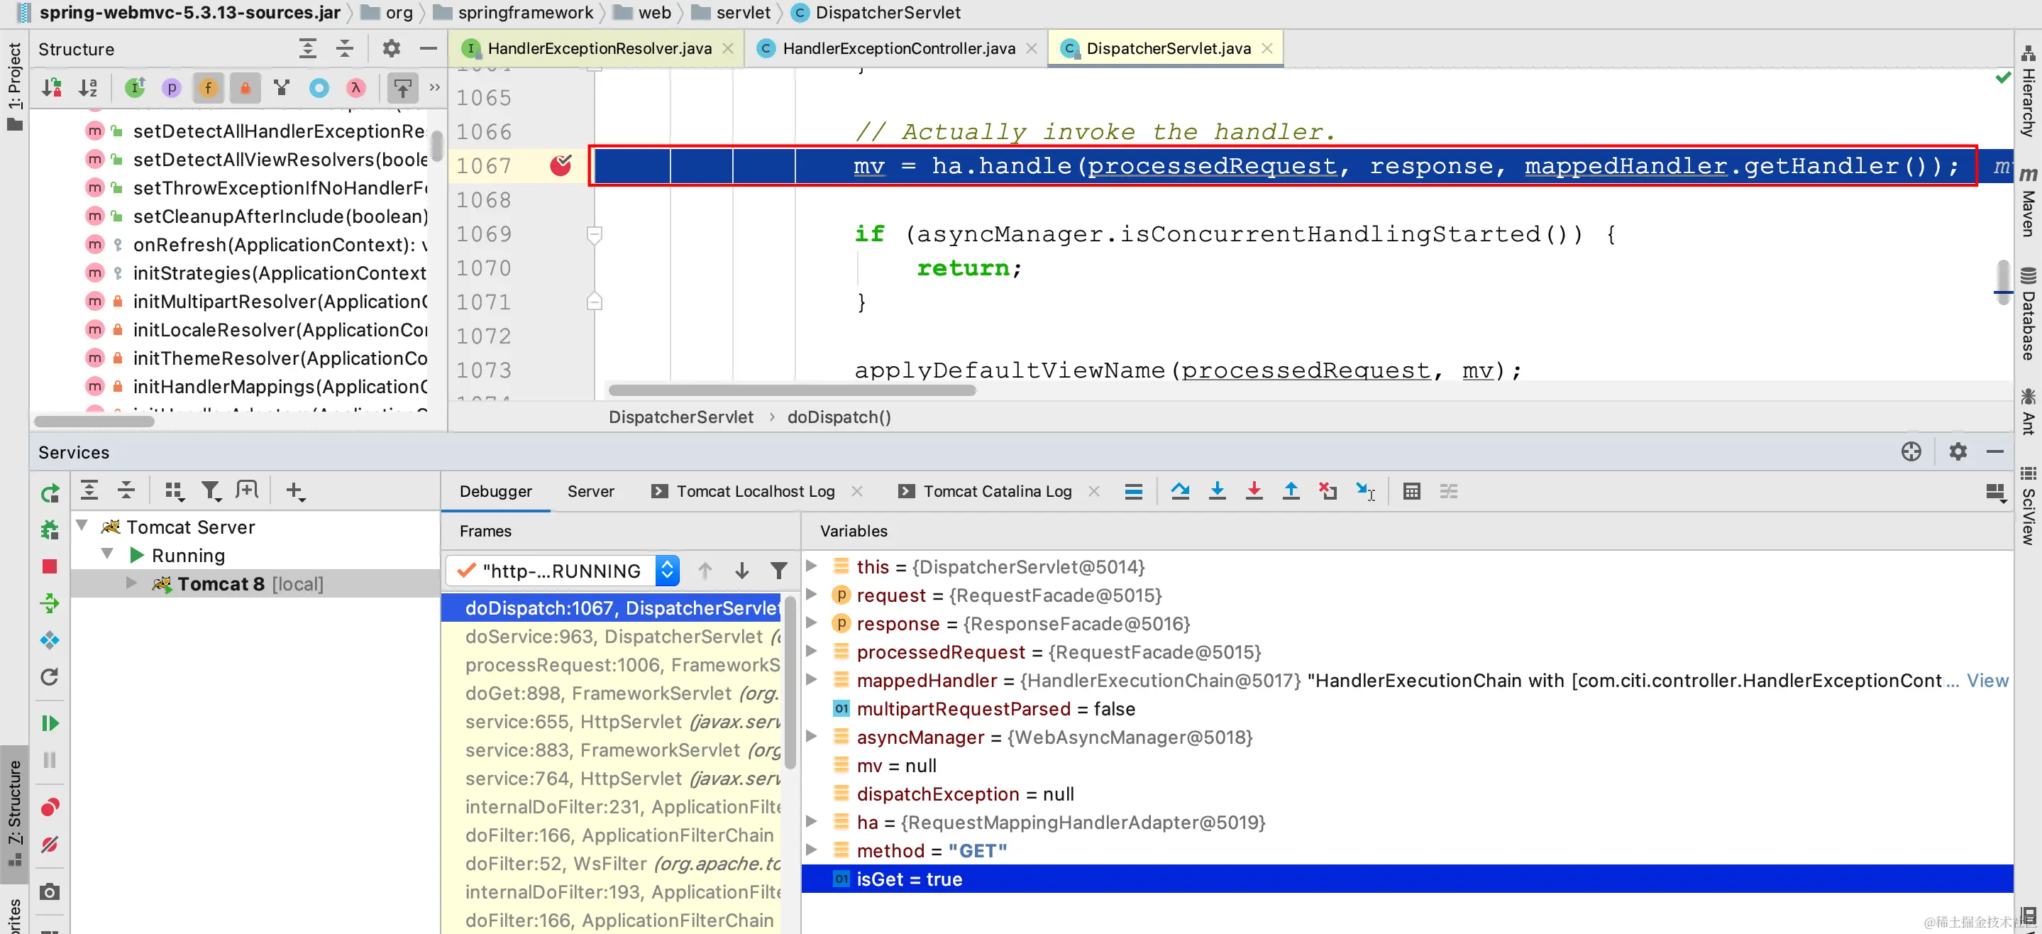Expand the mappedHandler variable node

coord(812,681)
